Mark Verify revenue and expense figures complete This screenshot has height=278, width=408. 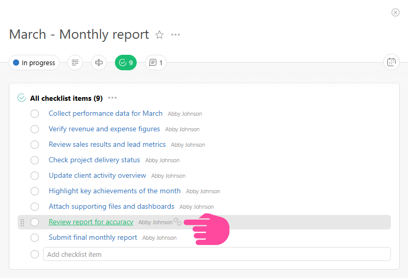pyautogui.click(x=35, y=129)
